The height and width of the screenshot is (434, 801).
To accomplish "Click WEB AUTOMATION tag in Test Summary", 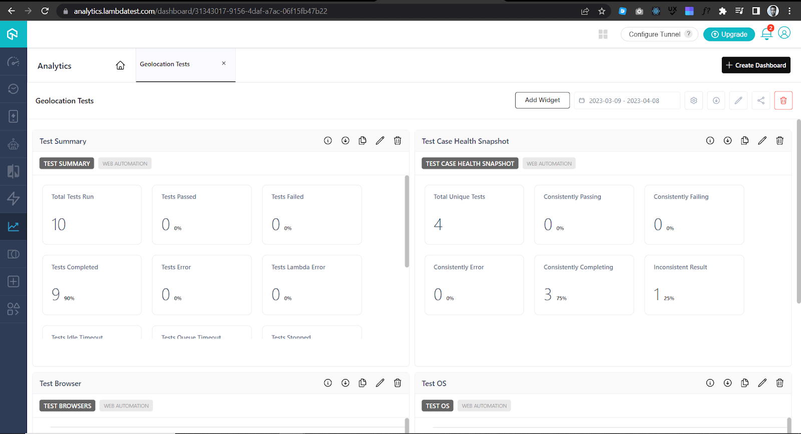I will (125, 163).
